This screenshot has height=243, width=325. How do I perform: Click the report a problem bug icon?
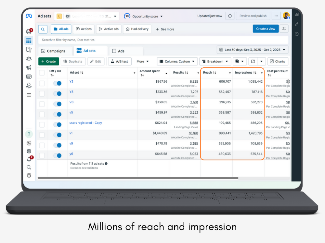point(29,175)
